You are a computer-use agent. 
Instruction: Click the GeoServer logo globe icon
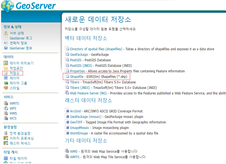[7, 6]
